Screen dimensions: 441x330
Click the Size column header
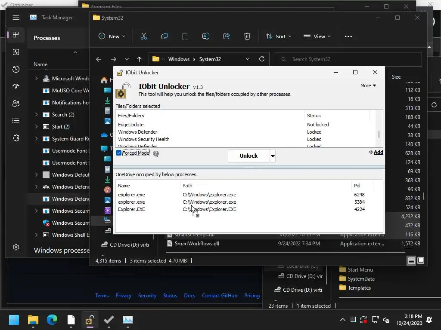pyautogui.click(x=396, y=77)
